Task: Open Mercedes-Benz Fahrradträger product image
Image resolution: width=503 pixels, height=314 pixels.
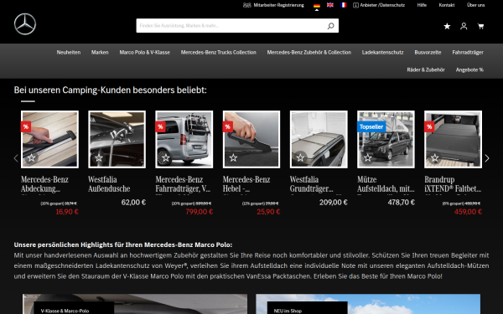Action: click(184, 139)
